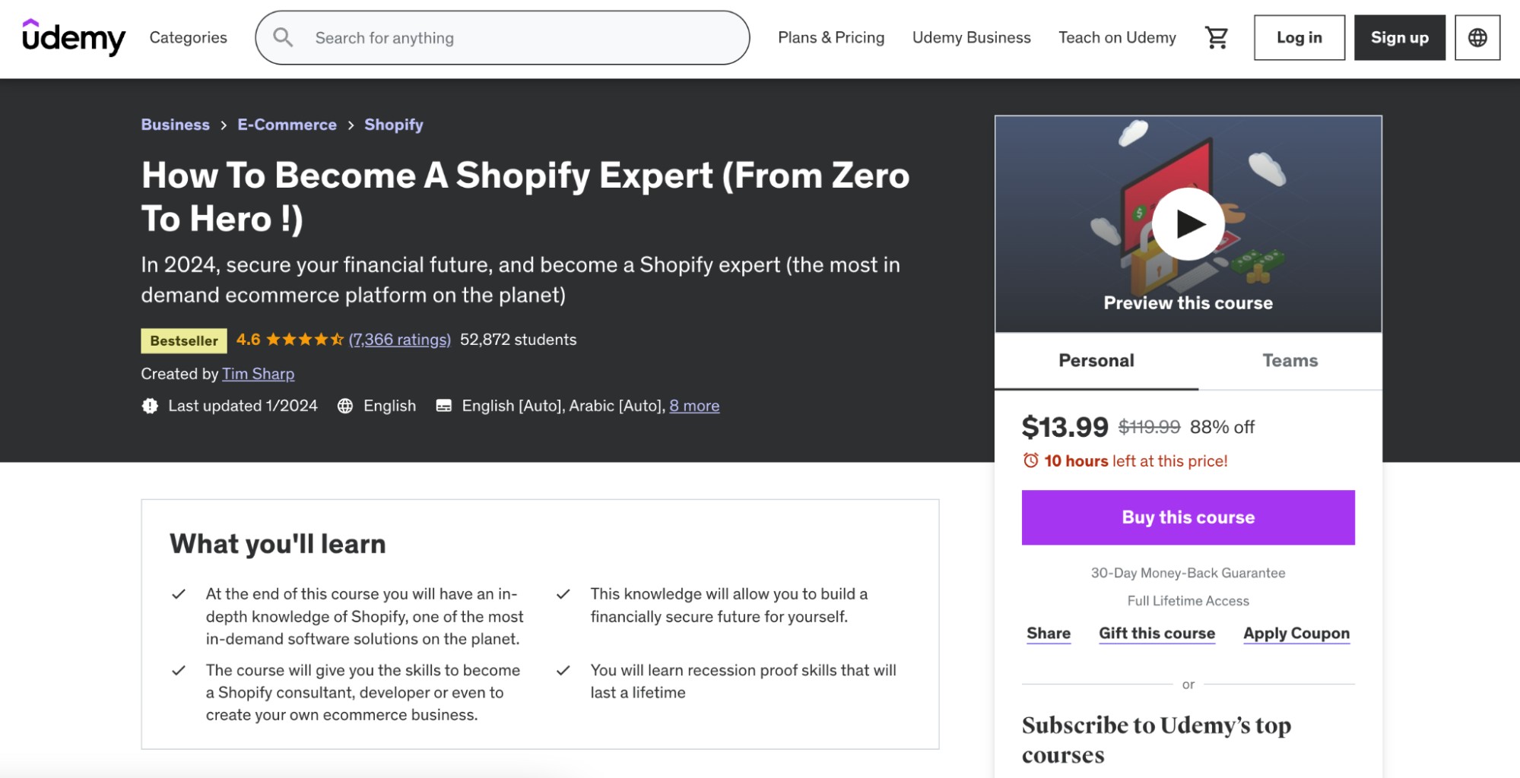
Task: Open the language globe selector
Action: click(x=1477, y=37)
